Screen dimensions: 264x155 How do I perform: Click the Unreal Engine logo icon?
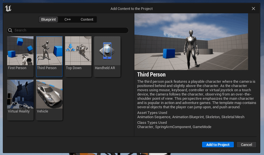pos(8,8)
